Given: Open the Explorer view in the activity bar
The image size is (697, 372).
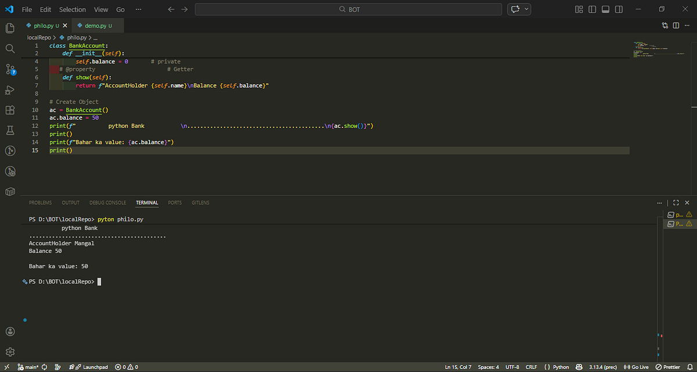Looking at the screenshot, I should (x=10, y=28).
